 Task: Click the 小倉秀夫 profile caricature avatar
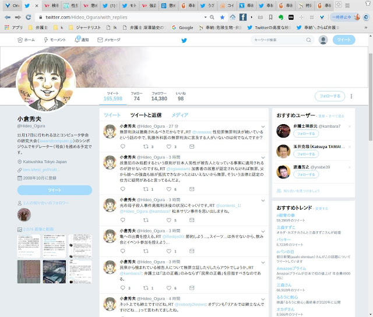46,82
